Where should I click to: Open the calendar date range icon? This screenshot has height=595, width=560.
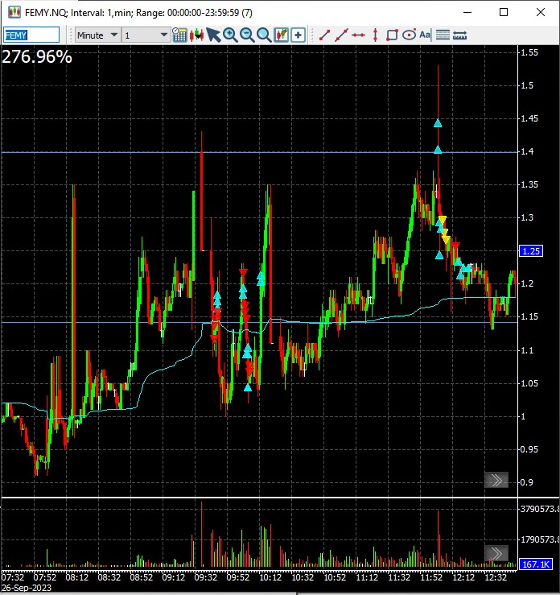coord(179,35)
